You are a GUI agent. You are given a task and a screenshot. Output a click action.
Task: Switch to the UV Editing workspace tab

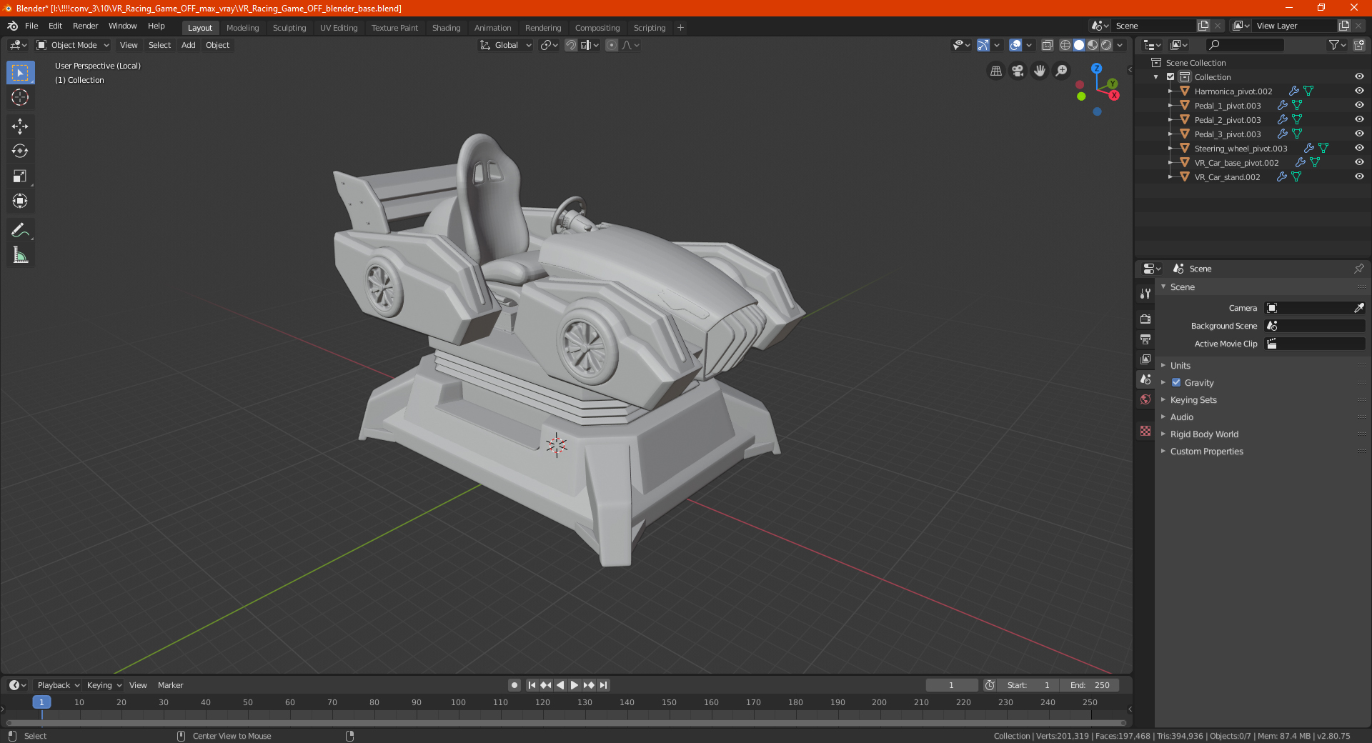[x=339, y=28]
